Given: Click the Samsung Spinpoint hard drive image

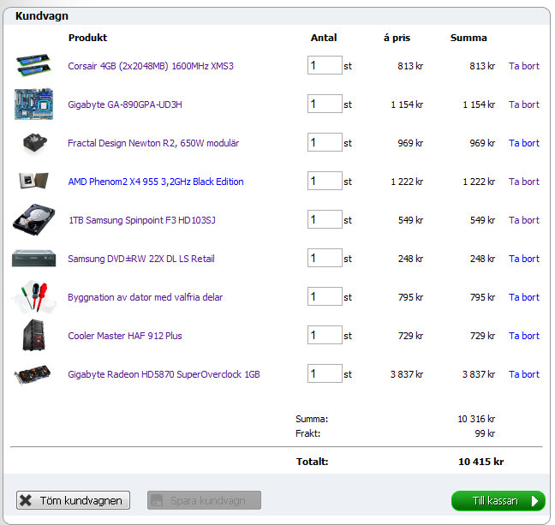Looking at the screenshot, I should [33, 220].
